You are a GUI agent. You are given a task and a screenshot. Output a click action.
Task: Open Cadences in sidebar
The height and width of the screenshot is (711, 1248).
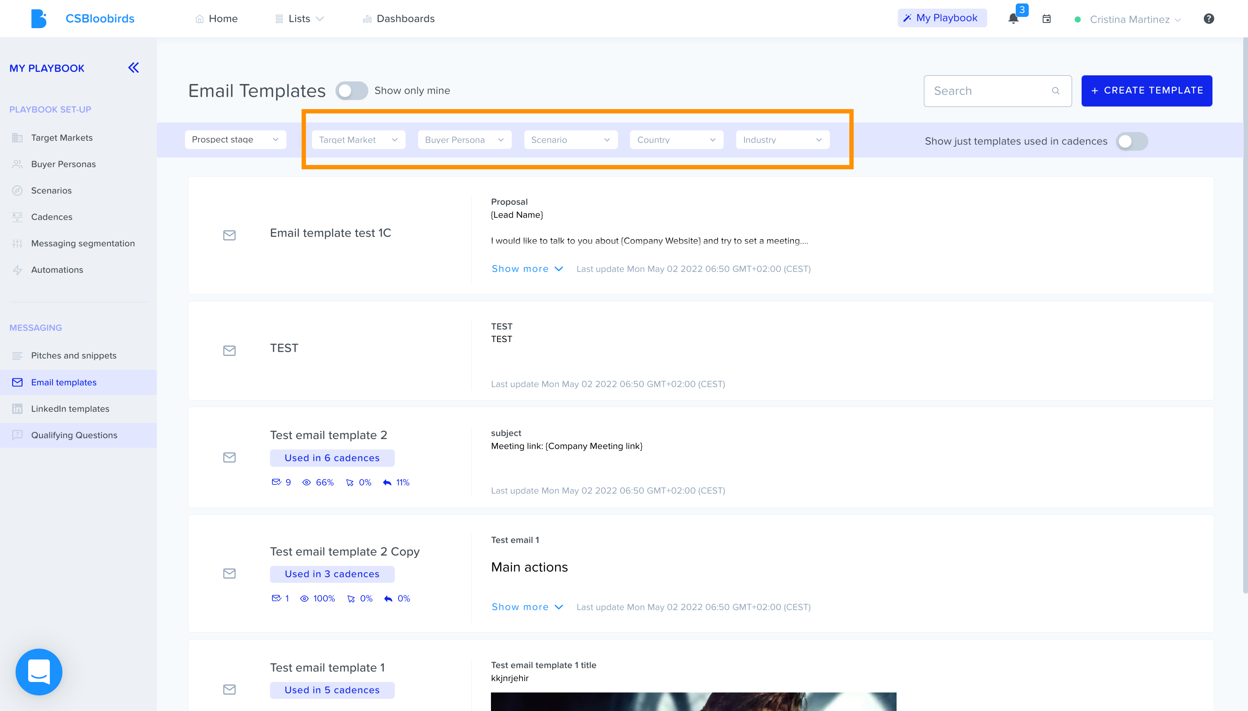78,217
